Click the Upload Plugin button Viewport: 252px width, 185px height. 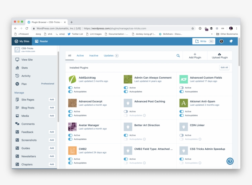(x=220, y=56)
